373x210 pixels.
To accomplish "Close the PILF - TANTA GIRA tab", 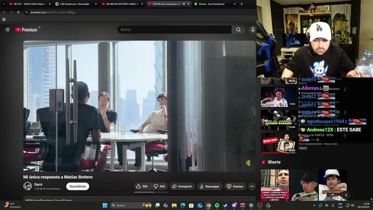I will 50,4.
